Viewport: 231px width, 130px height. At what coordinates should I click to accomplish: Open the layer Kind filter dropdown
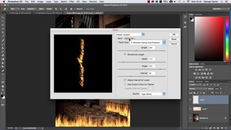coord(195,85)
